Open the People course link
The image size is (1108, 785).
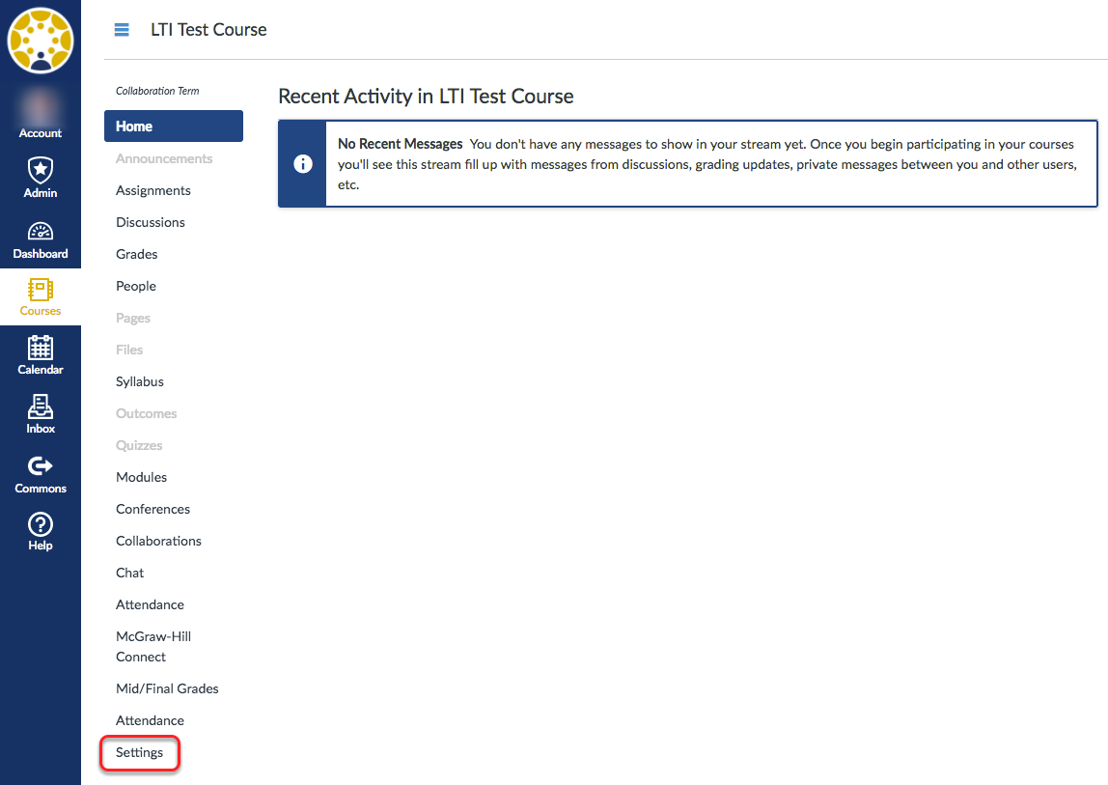[136, 286]
